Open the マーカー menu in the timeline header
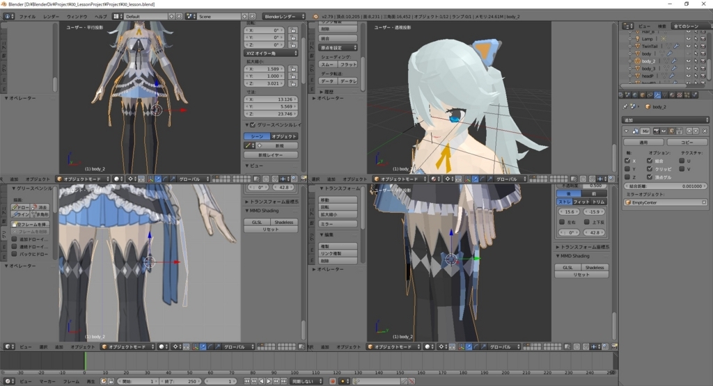Image resolution: width=713 pixels, height=386 pixels. click(x=47, y=381)
